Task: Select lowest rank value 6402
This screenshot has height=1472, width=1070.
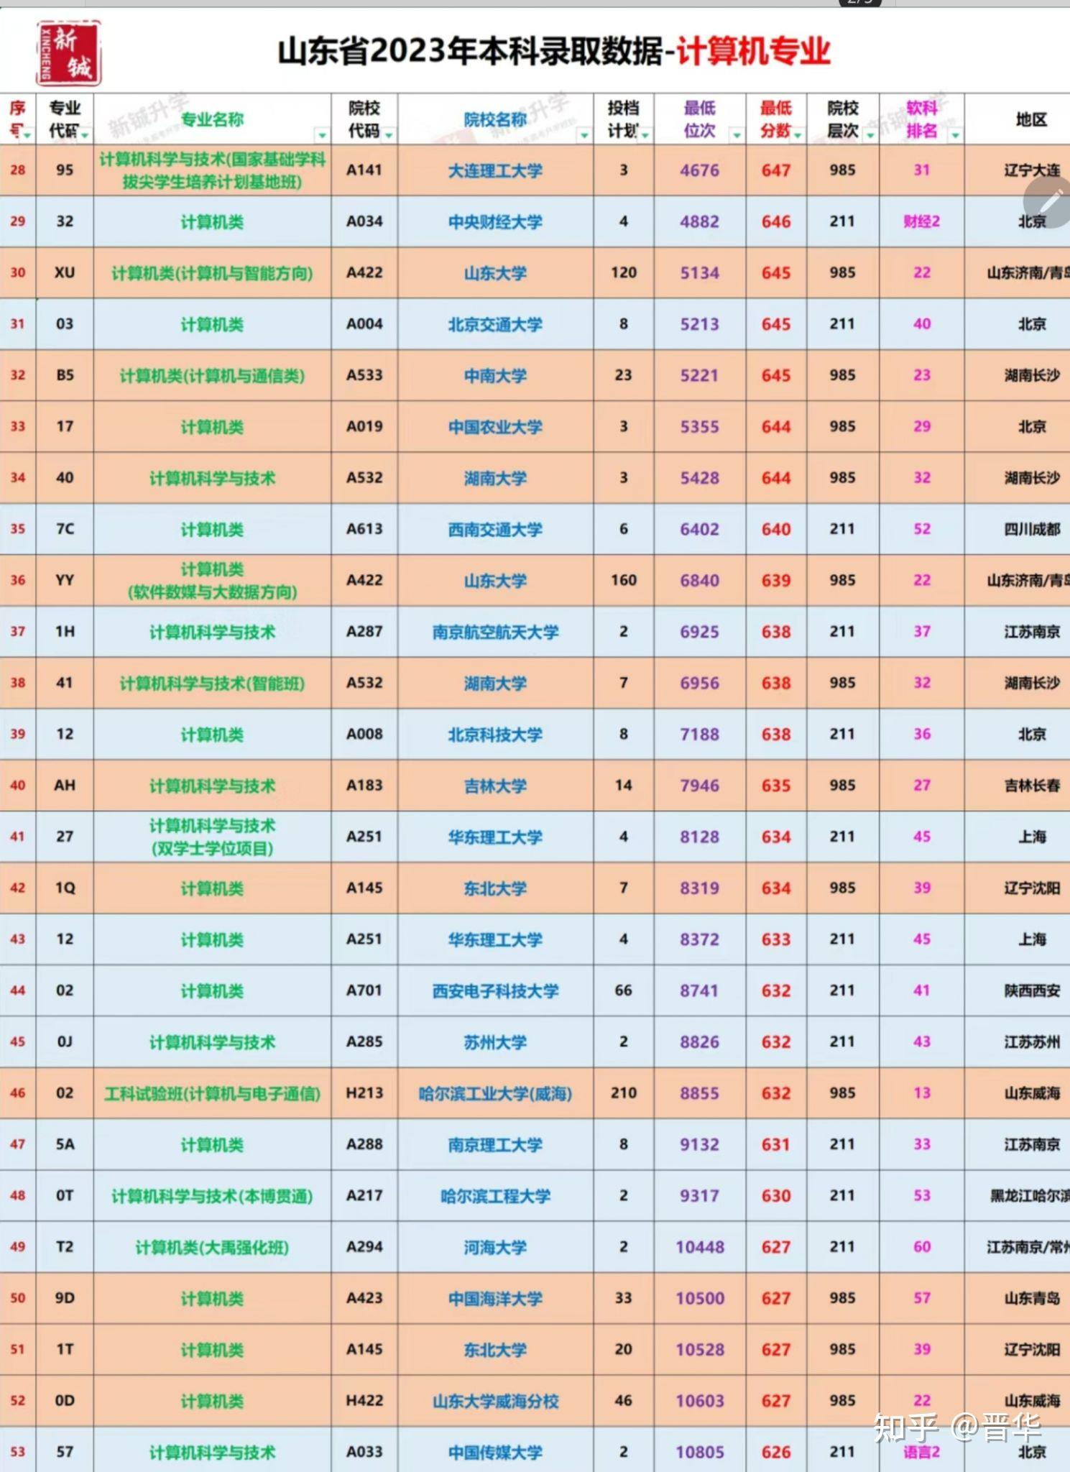Action: point(700,529)
